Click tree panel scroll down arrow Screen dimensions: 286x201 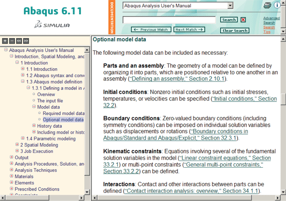tap(87, 192)
